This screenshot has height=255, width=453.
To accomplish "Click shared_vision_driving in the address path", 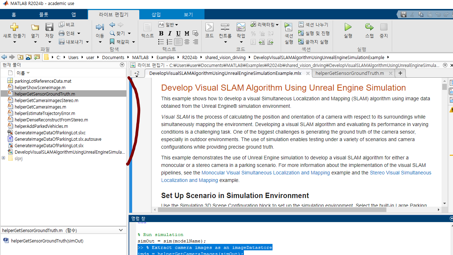I will 225,57.
